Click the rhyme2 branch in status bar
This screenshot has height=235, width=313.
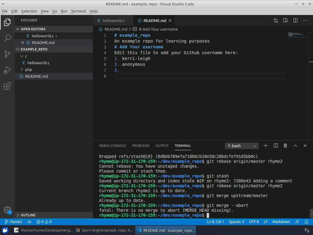point(14,222)
